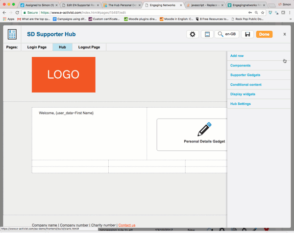Screen dimensions: 294x233
Task: Follow the Contact us footer link
Action: 127,225
